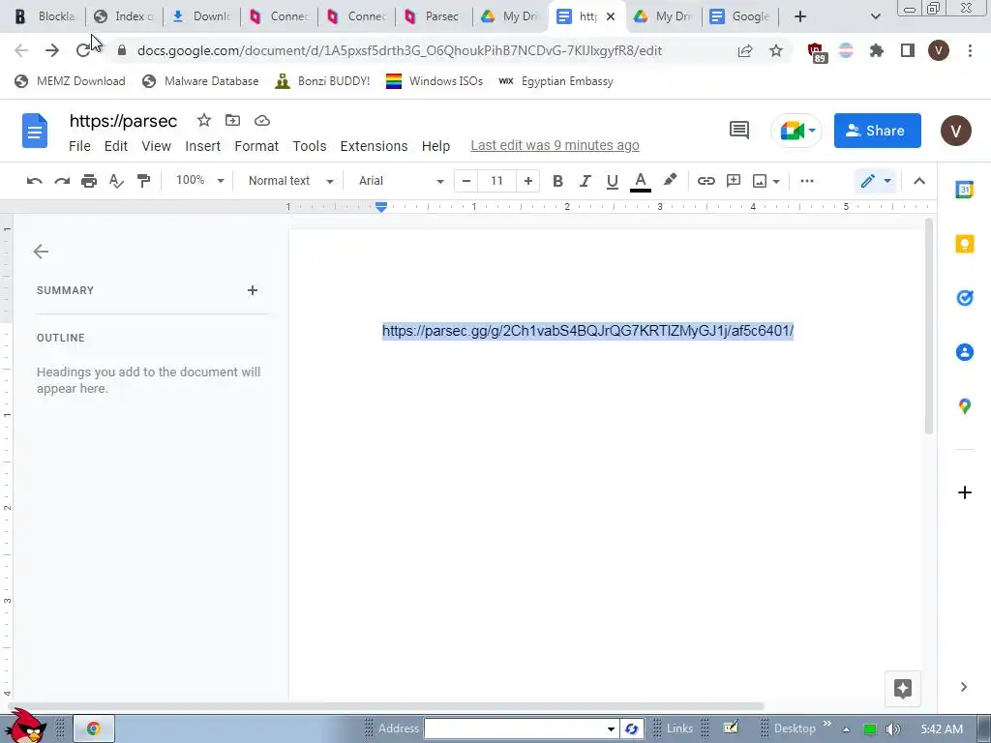Viewport: 991px width, 743px height.
Task: Open the highlight color picker
Action: coord(670,181)
